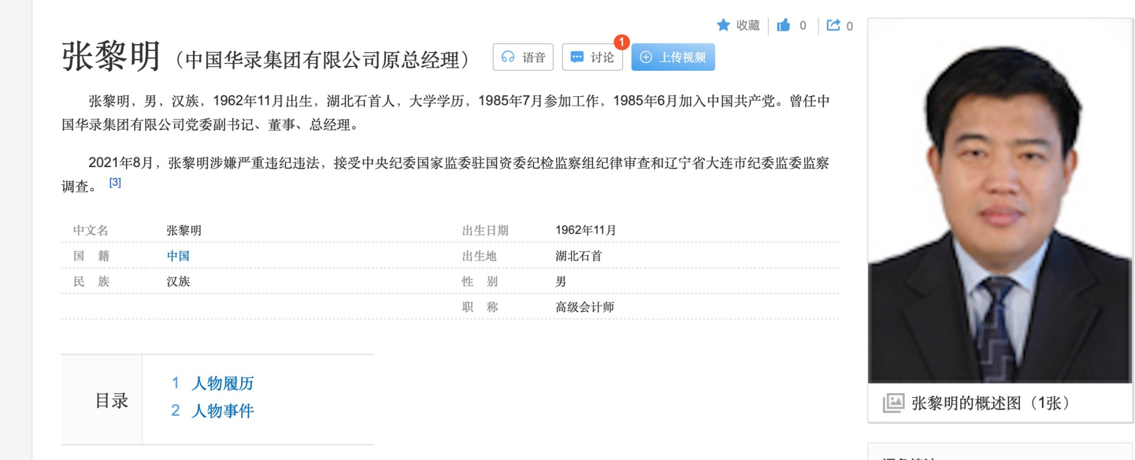Click the 中文名 field label
The image size is (1135, 460).
[x=91, y=231]
